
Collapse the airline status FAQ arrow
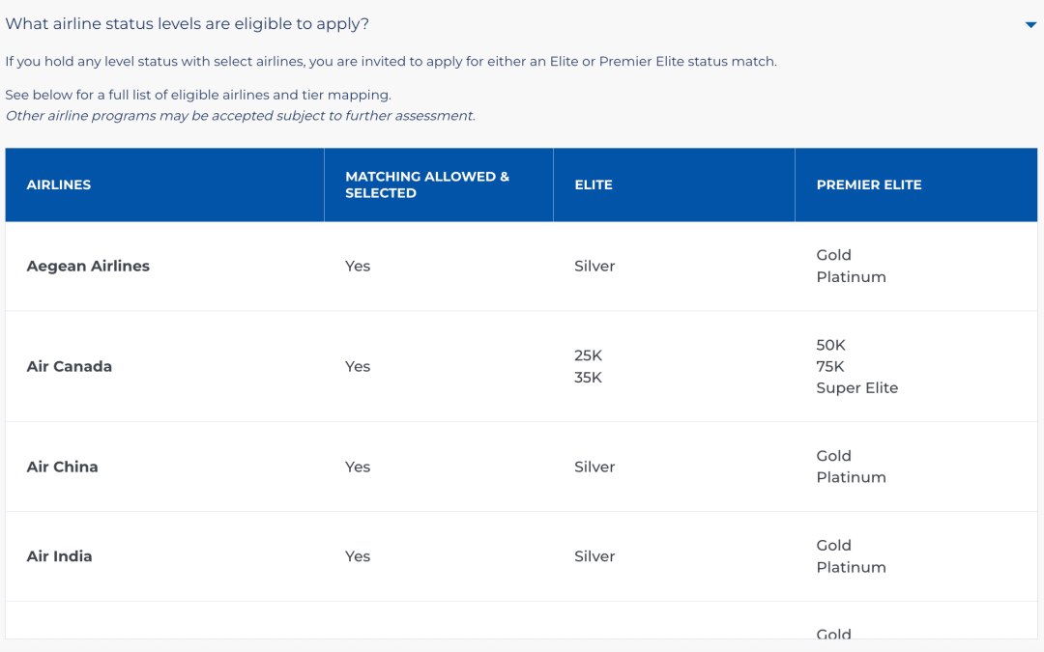tap(1030, 25)
